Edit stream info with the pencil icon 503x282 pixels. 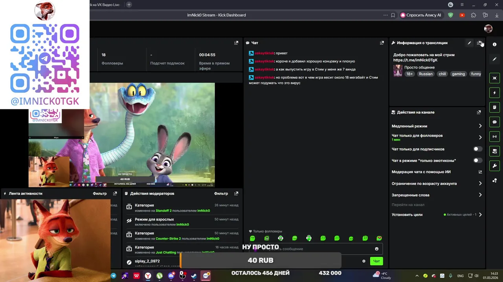pyautogui.click(x=469, y=43)
